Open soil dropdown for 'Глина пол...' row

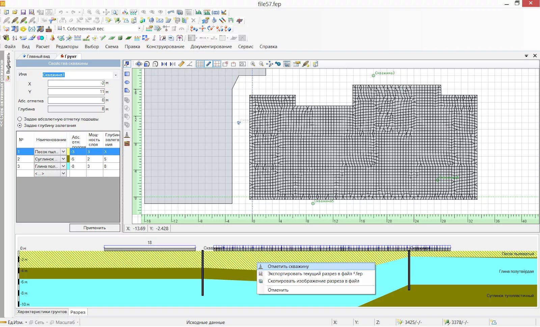point(63,166)
